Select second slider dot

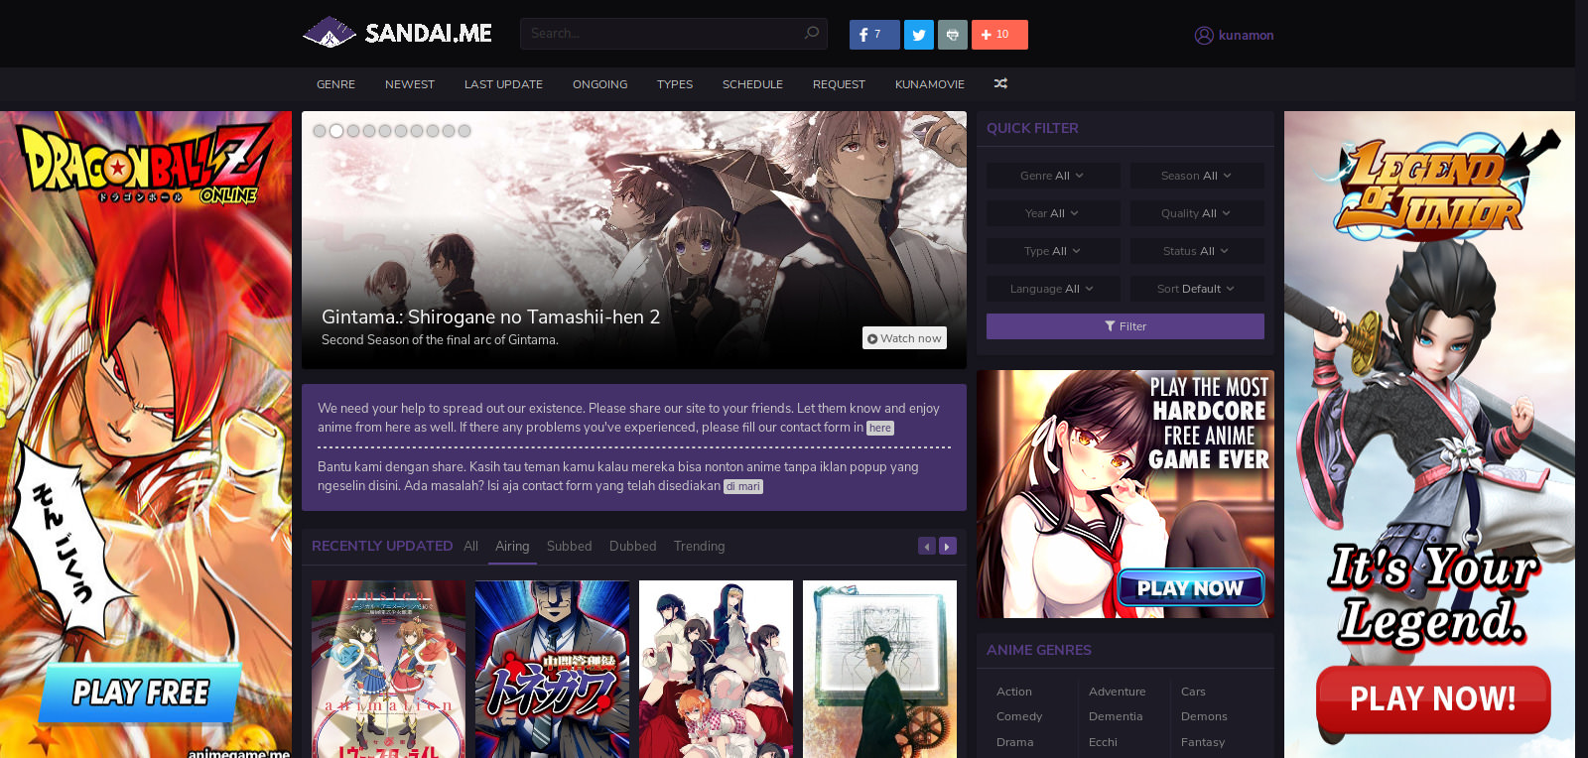pyautogui.click(x=336, y=131)
